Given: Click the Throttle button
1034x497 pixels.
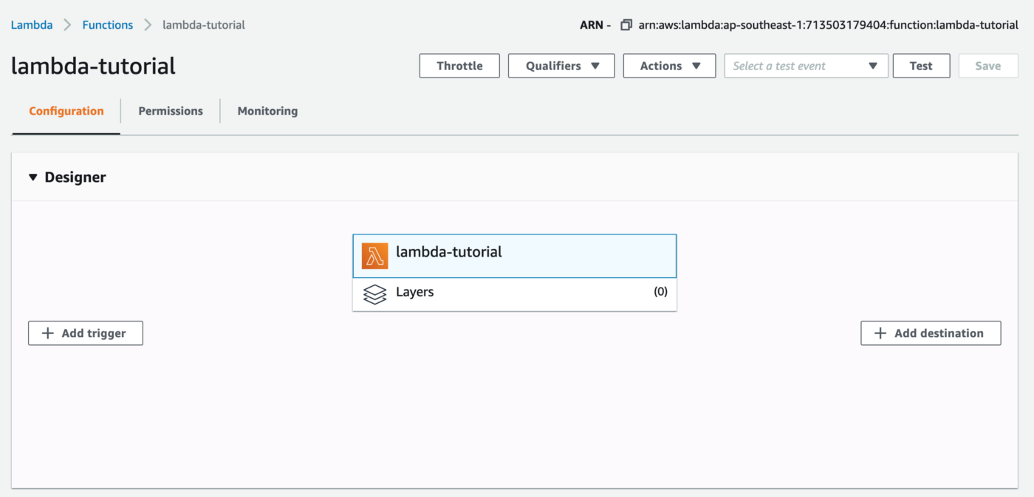Looking at the screenshot, I should pos(459,66).
